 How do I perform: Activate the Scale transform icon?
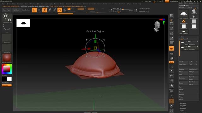point(50,10)
